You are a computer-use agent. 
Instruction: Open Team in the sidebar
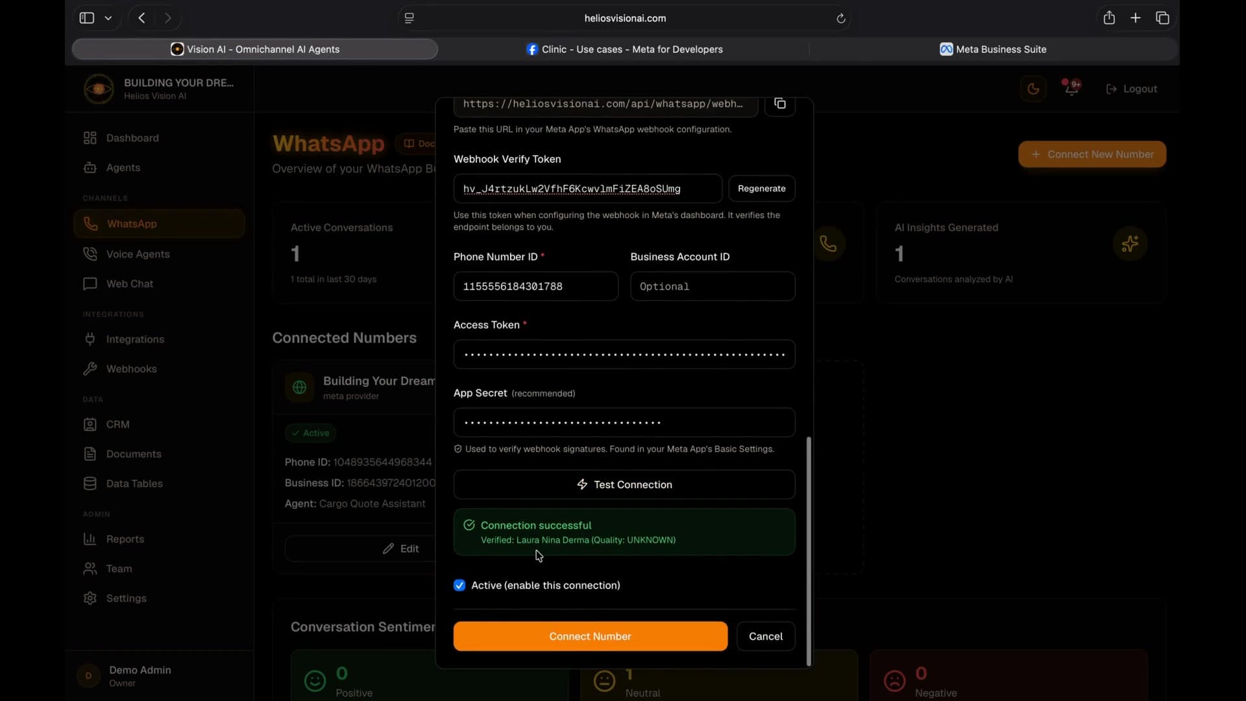click(x=158, y=569)
